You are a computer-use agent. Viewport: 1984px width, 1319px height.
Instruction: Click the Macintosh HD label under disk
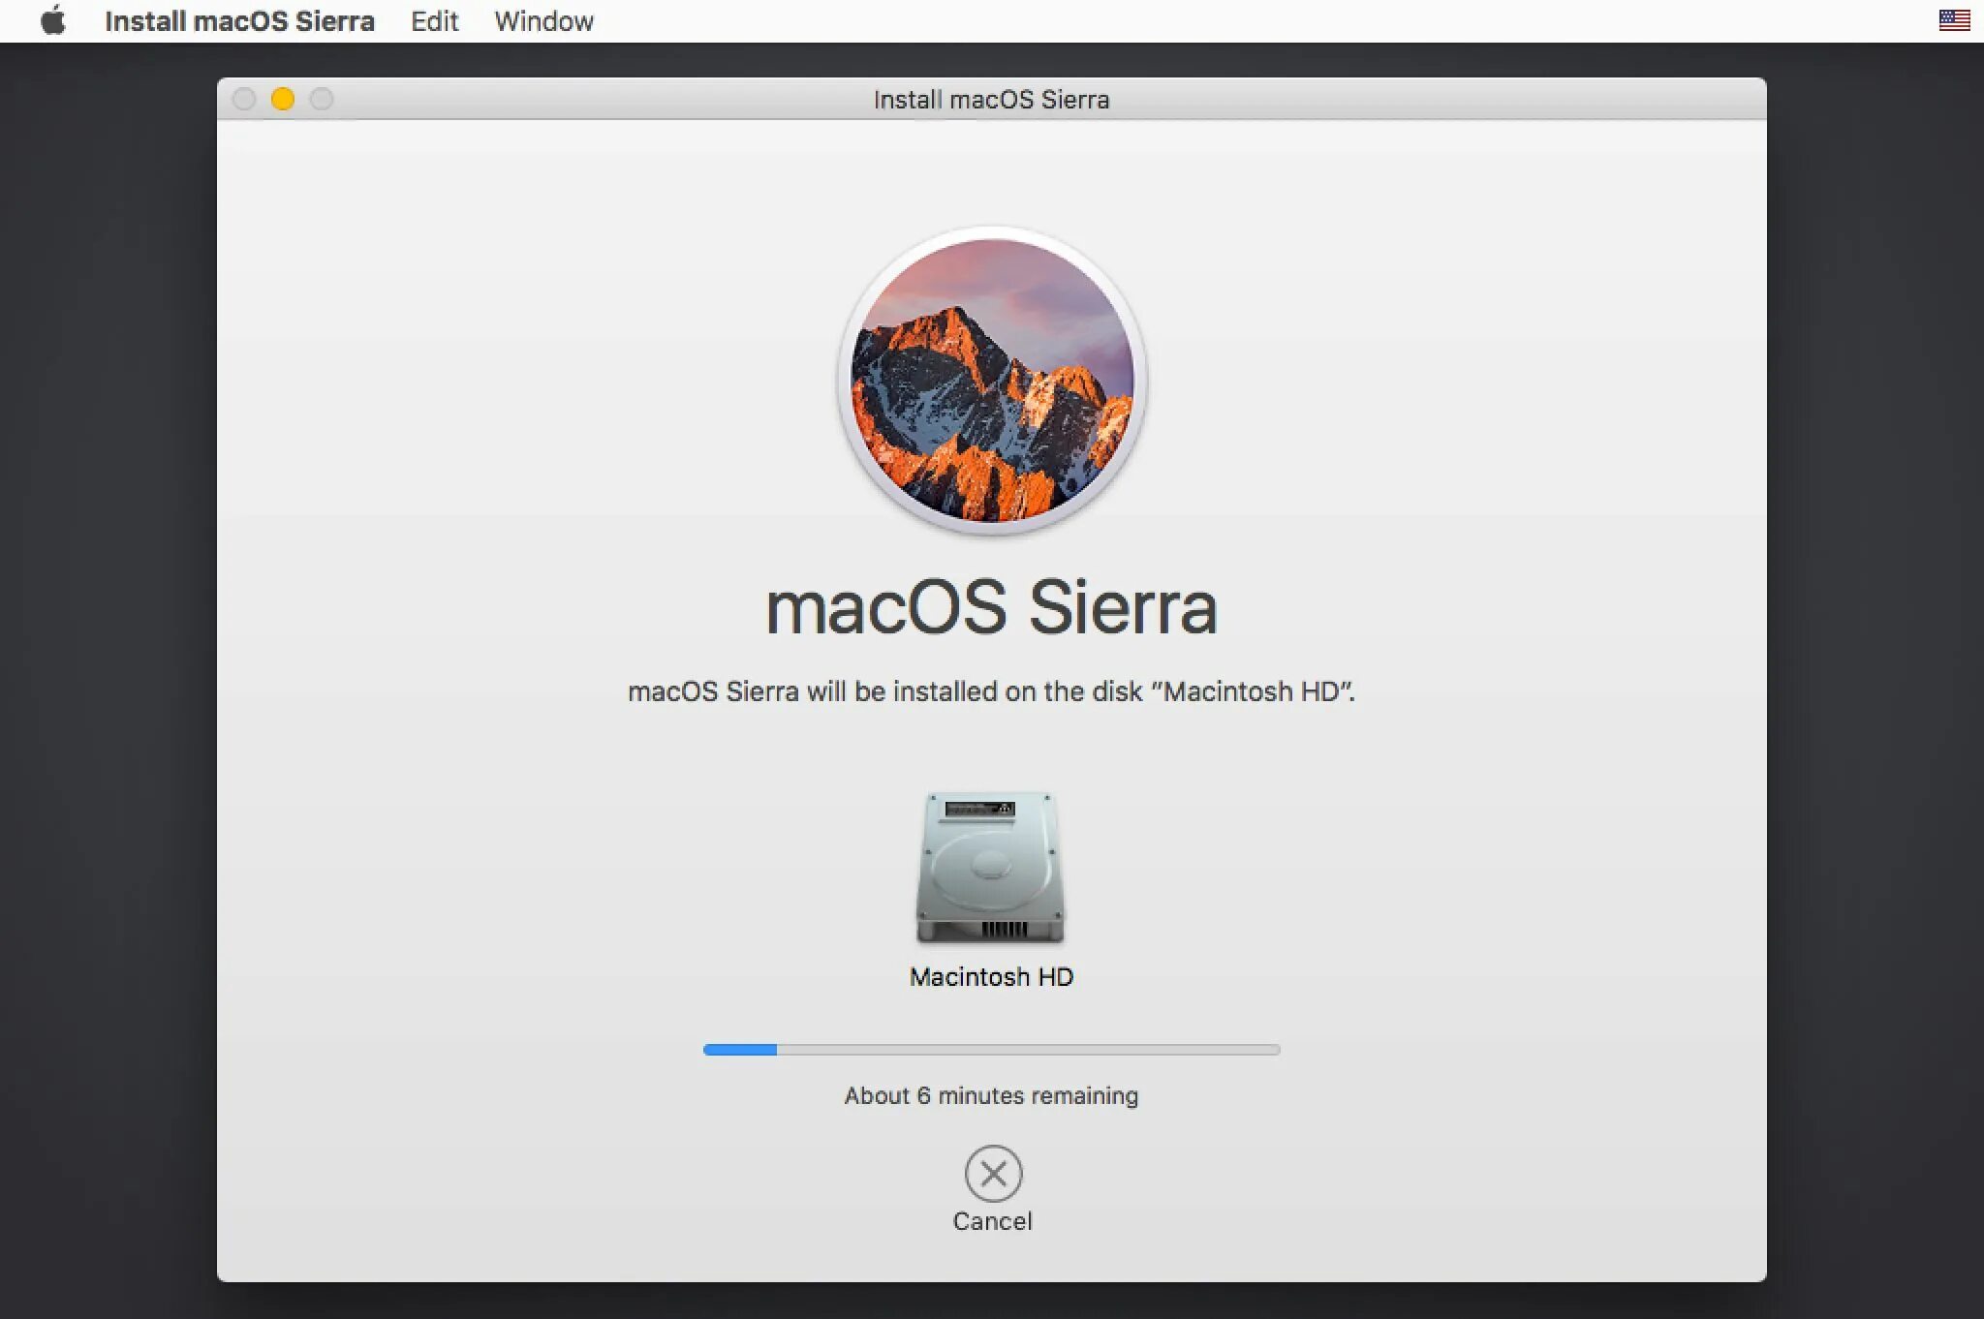pyautogui.click(x=991, y=977)
